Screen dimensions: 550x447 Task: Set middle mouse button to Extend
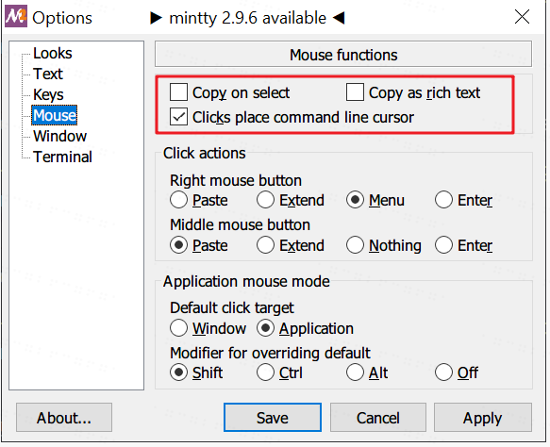(291, 245)
